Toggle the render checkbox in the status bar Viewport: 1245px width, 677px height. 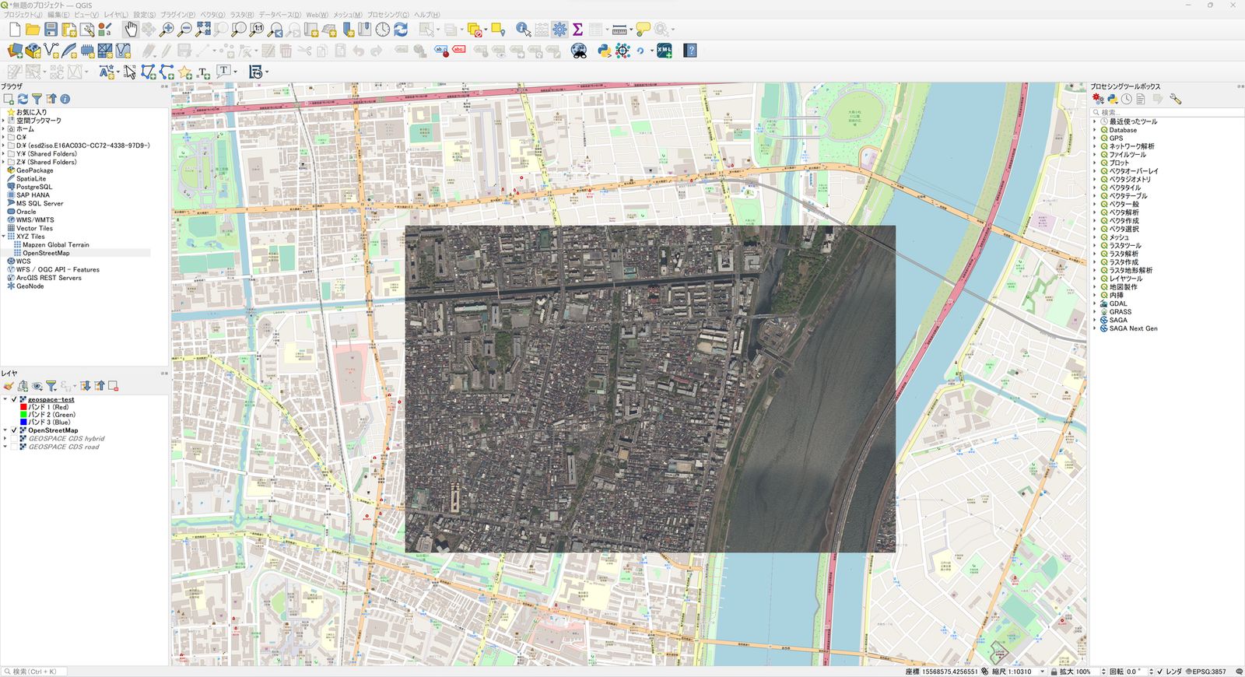[x=1160, y=672]
